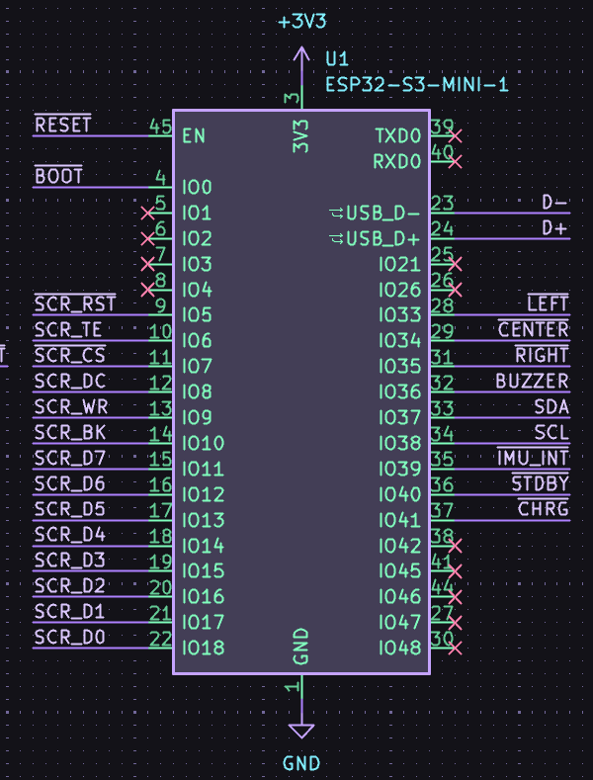Click the RESET net label

pyautogui.click(x=62, y=124)
